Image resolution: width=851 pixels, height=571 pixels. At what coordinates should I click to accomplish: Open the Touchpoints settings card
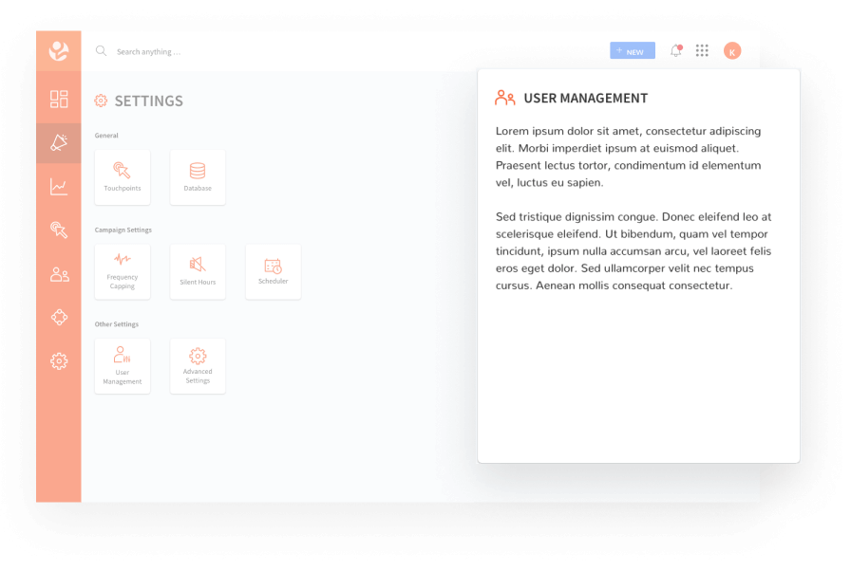coord(123,177)
